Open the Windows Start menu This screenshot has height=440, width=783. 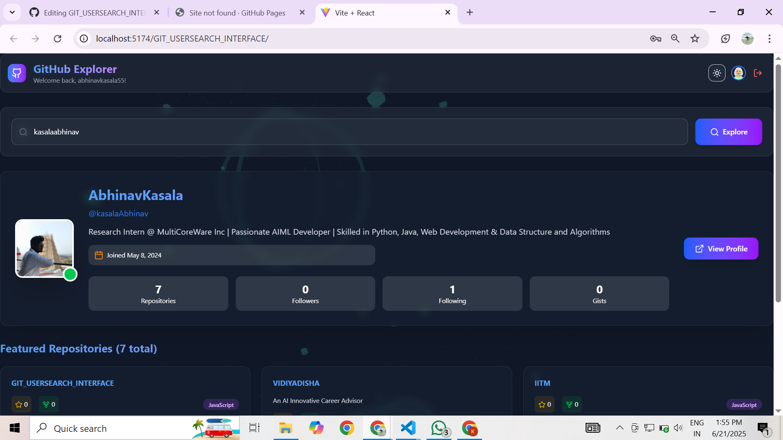coord(15,428)
